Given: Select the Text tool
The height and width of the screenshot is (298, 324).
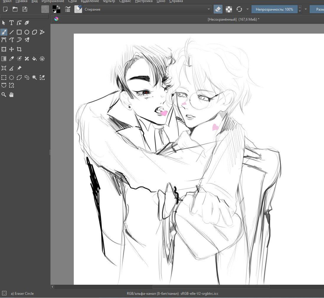Looking at the screenshot, I should click(x=12, y=23).
